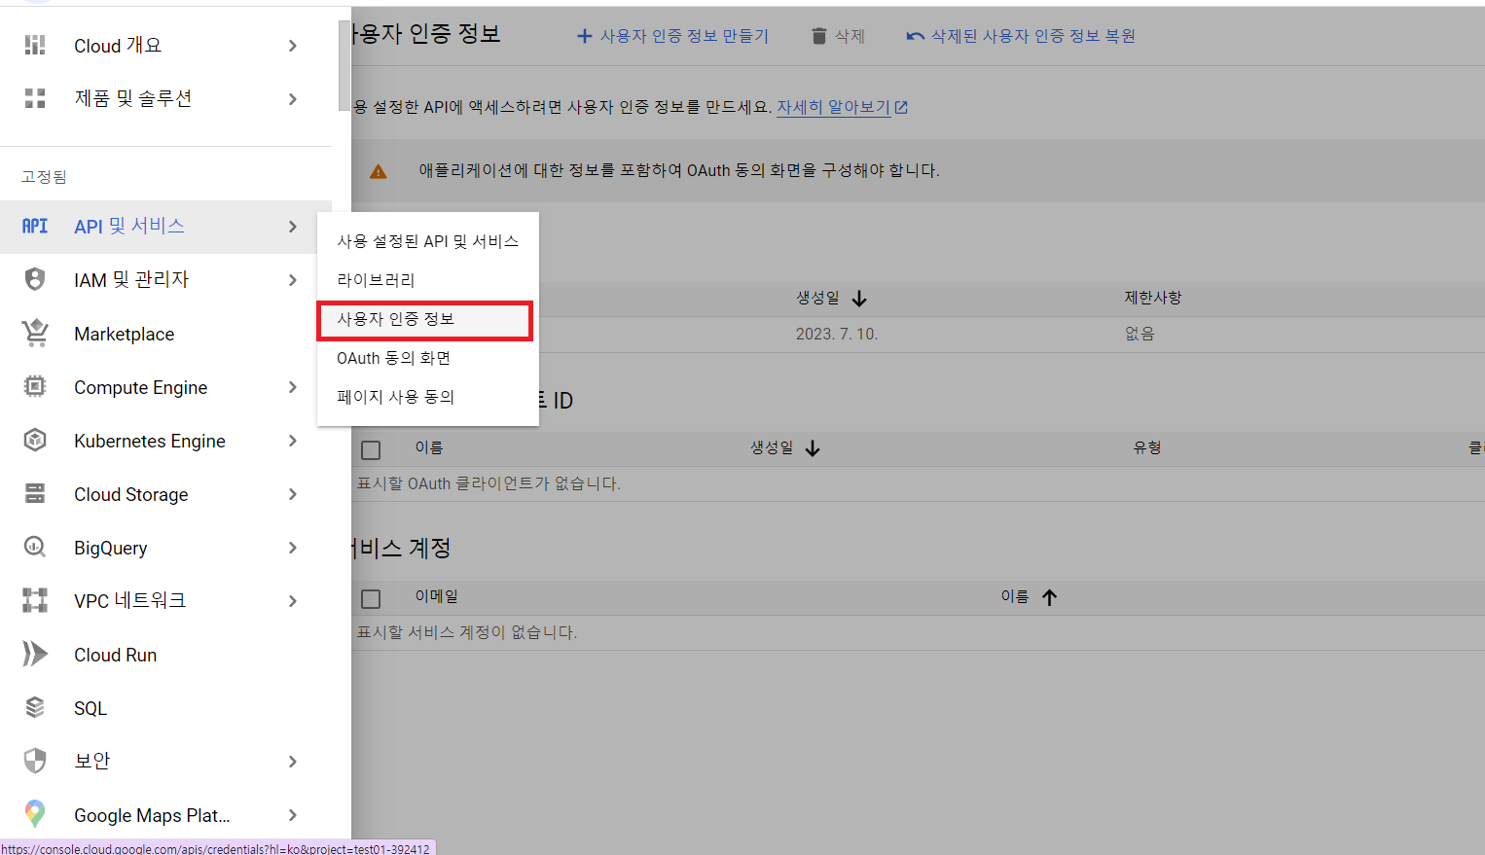Sort OAuth clients by 생성일 down arrow

(813, 448)
